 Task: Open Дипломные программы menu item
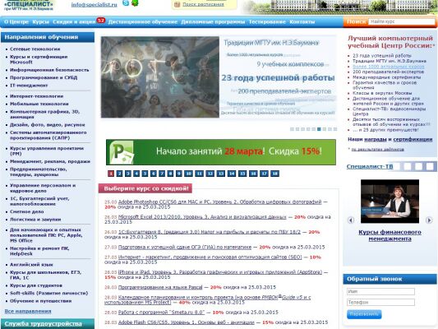point(213,22)
